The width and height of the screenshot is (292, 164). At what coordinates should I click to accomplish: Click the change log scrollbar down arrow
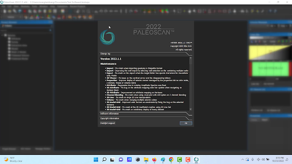point(191,109)
